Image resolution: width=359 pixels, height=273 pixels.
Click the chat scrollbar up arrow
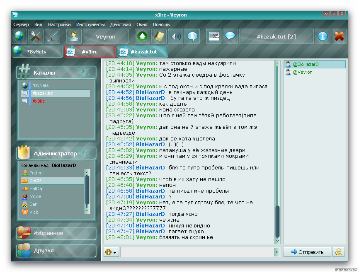277,64
